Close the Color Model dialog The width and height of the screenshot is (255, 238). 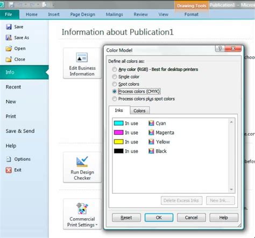[233, 48]
